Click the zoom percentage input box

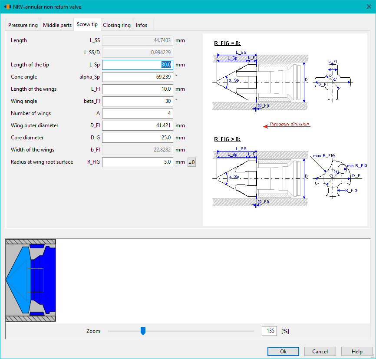point(269,331)
